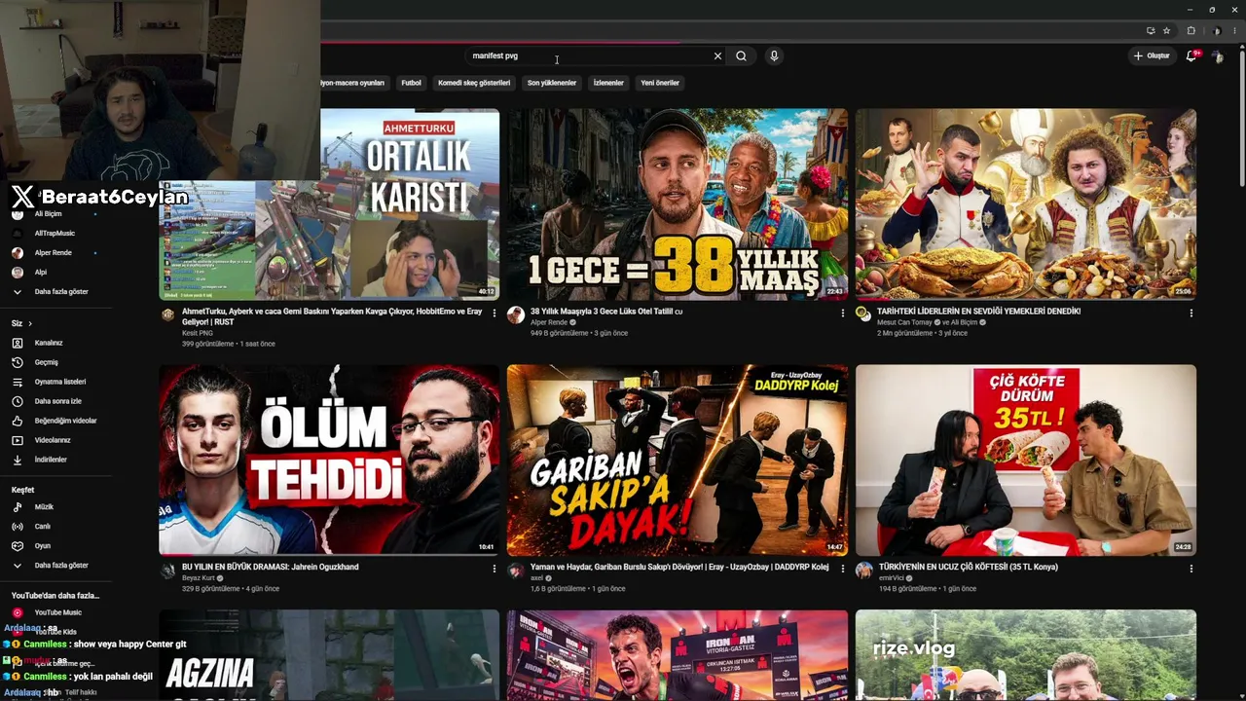Bookmark this page with the star icon
Image resolution: width=1246 pixels, height=701 pixels.
(x=1166, y=31)
